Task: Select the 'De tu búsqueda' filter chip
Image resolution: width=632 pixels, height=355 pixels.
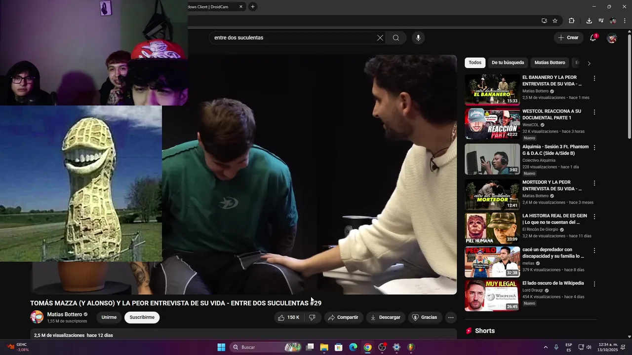Action: [508, 63]
